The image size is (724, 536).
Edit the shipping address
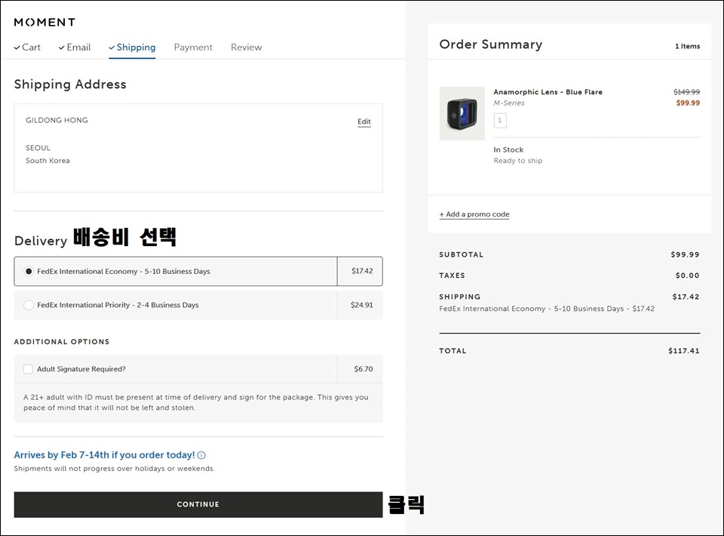(x=364, y=122)
